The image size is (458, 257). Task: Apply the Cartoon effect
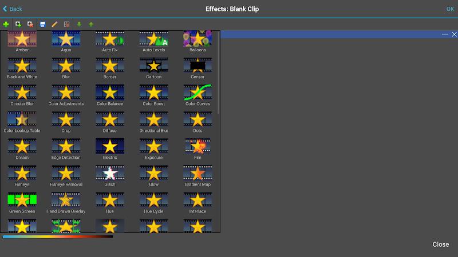pyautogui.click(x=153, y=69)
